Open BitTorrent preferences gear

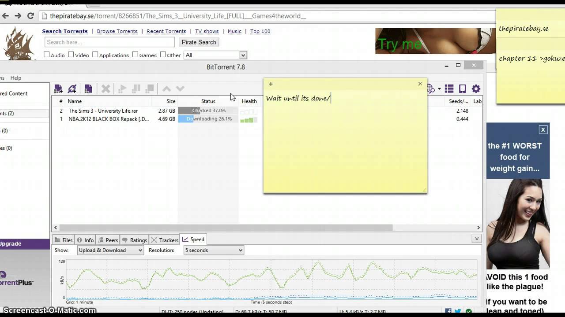pyautogui.click(x=476, y=89)
